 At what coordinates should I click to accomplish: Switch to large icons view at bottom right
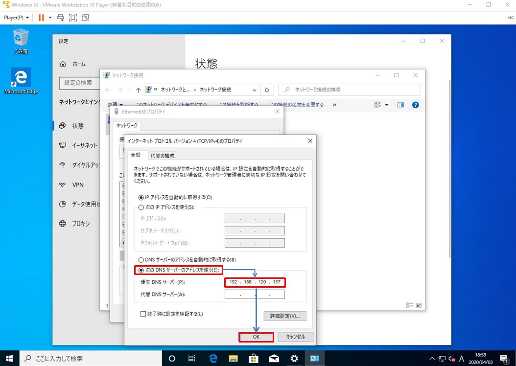(419, 305)
